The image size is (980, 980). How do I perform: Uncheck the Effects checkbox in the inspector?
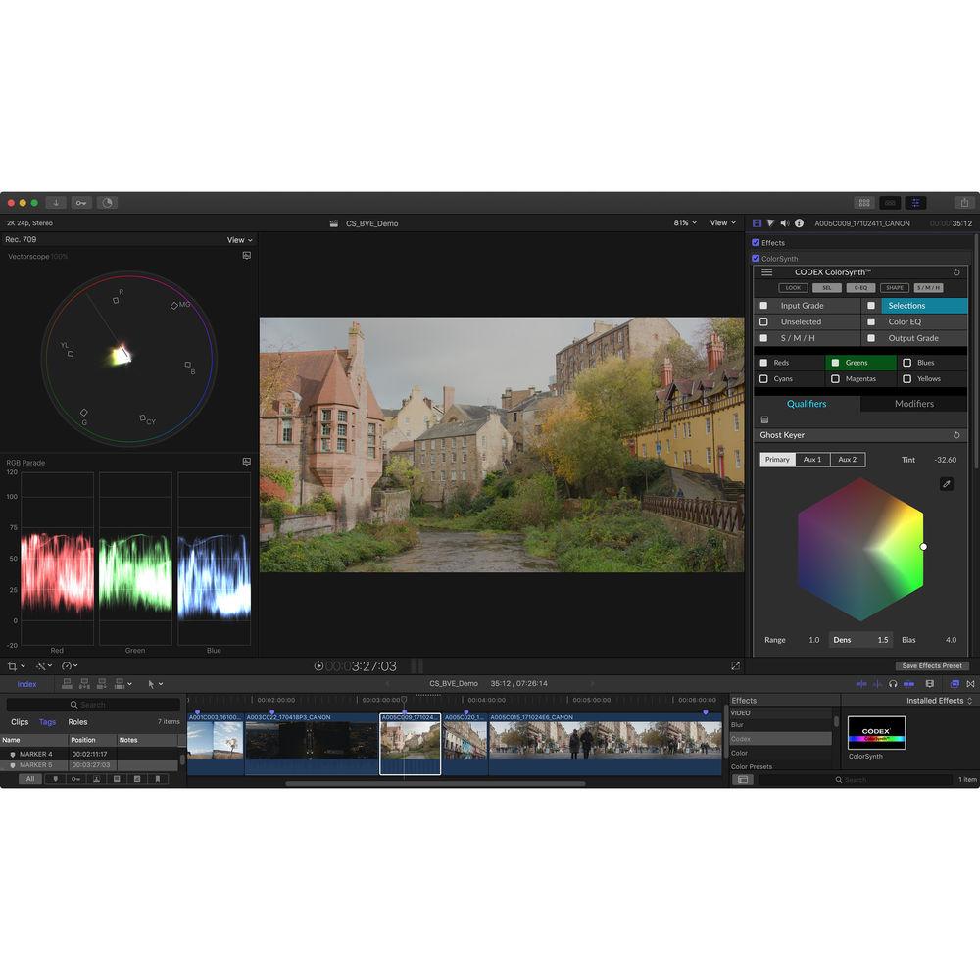click(756, 243)
